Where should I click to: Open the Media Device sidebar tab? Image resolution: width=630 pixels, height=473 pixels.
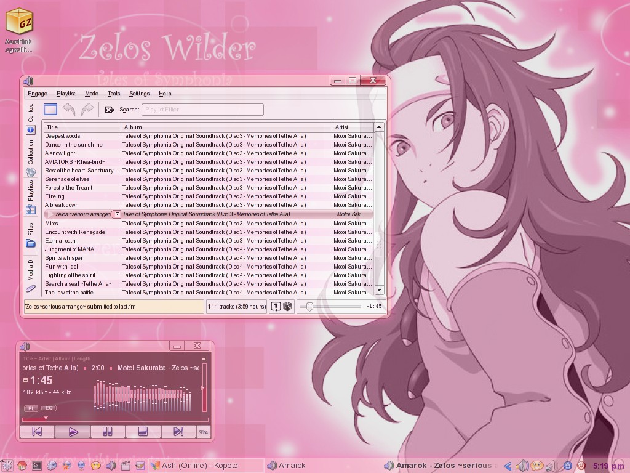[31, 274]
